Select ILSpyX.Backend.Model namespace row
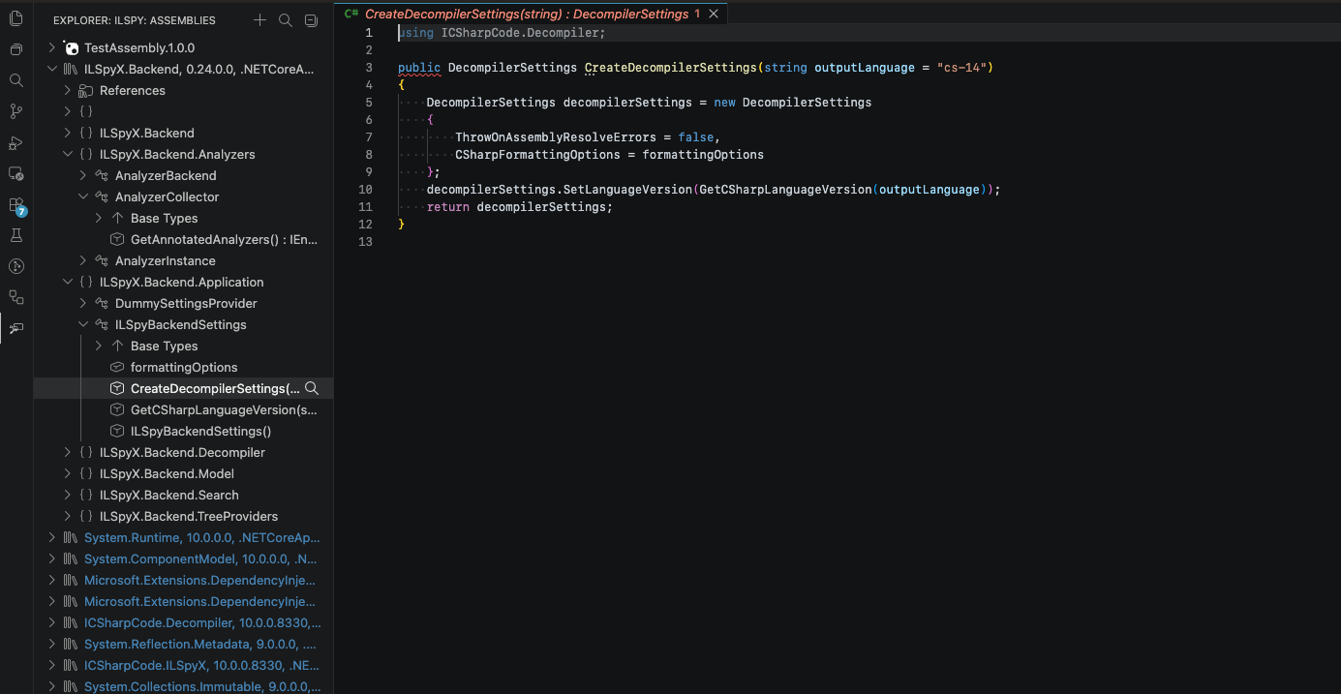1341x694 pixels. coord(183,473)
